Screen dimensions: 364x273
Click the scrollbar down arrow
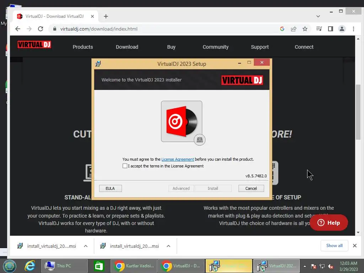coord(358,232)
